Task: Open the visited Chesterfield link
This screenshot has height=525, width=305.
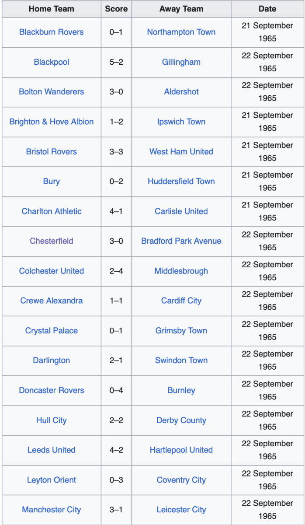Action: [x=52, y=241]
